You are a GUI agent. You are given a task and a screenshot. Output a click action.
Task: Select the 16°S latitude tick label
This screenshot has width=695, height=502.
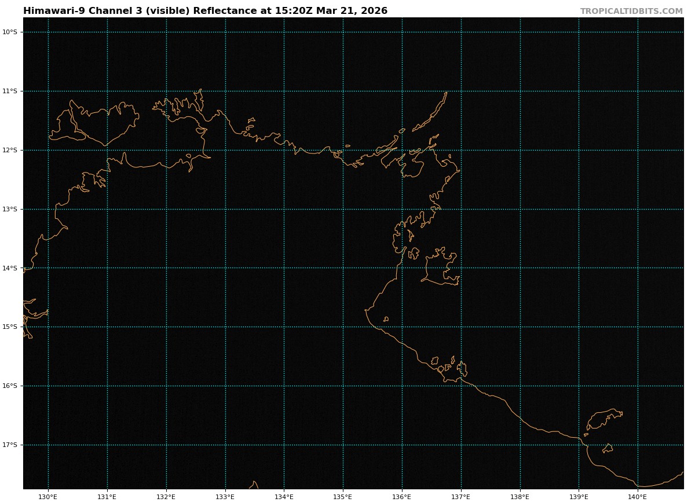coord(10,386)
